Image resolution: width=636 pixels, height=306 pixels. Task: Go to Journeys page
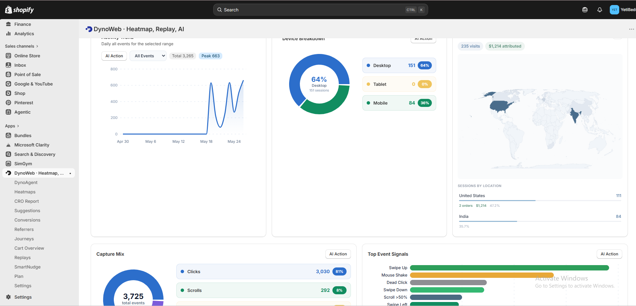coord(24,239)
